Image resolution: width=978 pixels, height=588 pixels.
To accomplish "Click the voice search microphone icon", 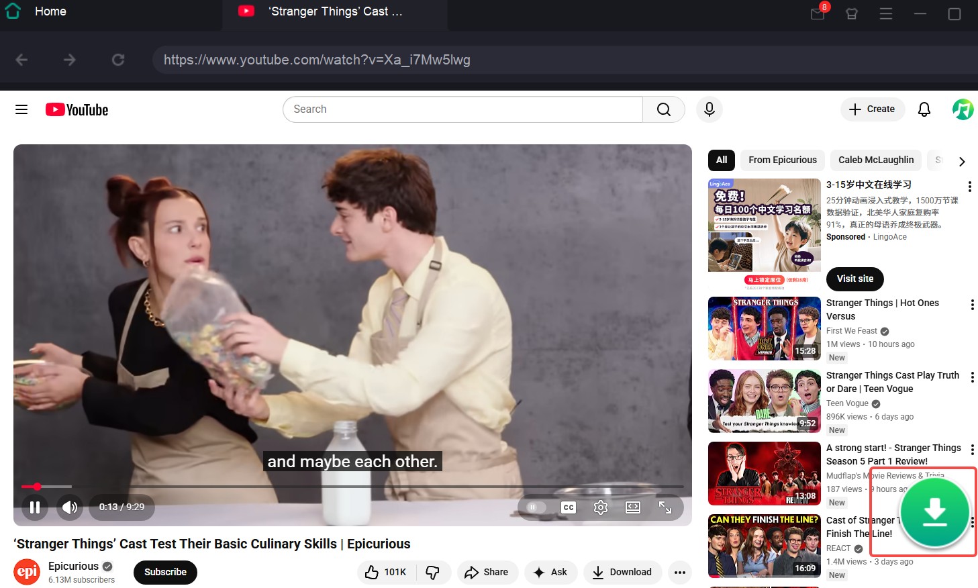I will (709, 109).
